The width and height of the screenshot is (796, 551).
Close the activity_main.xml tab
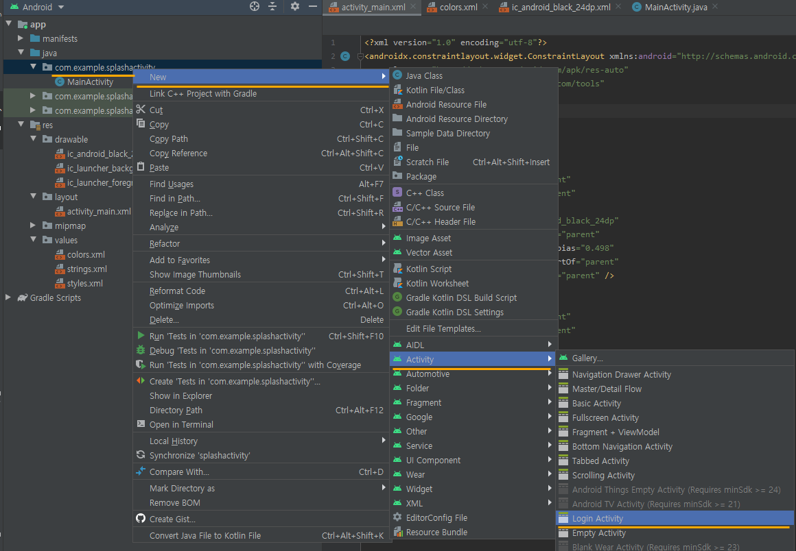click(413, 7)
